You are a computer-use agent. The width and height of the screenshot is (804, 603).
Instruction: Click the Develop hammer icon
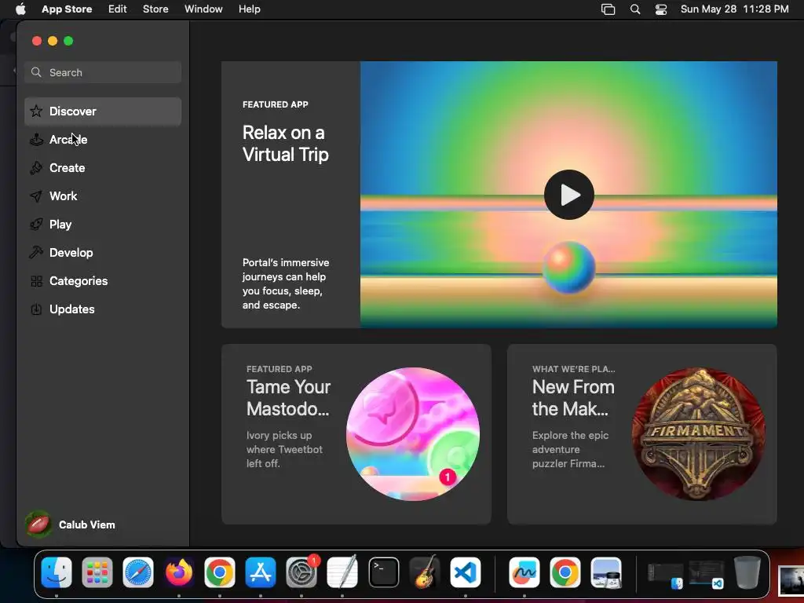[36, 252]
